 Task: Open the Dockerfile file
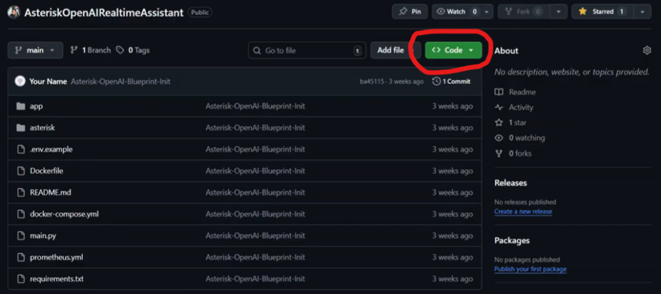tap(46, 171)
